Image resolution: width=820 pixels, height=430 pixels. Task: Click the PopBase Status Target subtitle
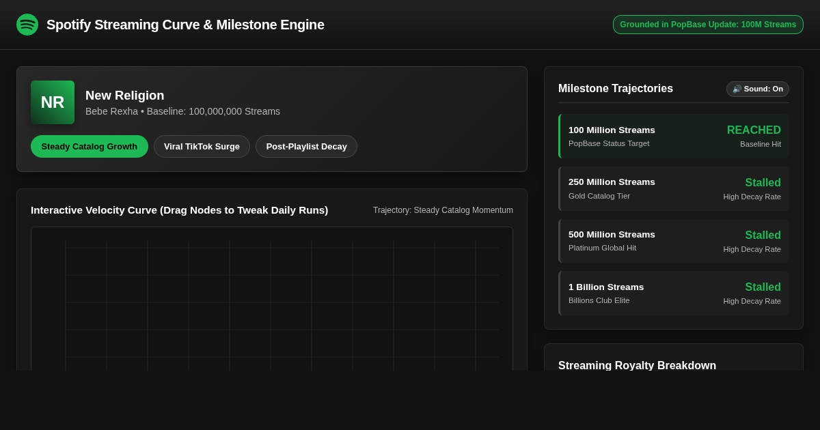coord(609,143)
